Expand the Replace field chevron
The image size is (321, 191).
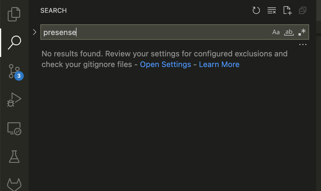pyautogui.click(x=35, y=32)
